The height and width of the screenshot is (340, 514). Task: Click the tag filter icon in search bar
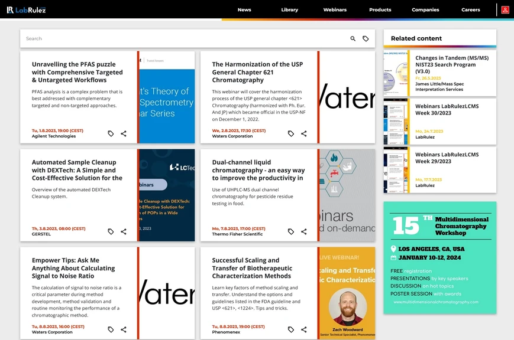[x=366, y=39]
